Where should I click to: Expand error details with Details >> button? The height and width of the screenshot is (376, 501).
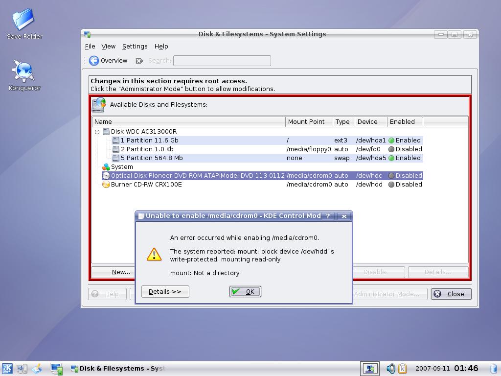[x=165, y=292]
